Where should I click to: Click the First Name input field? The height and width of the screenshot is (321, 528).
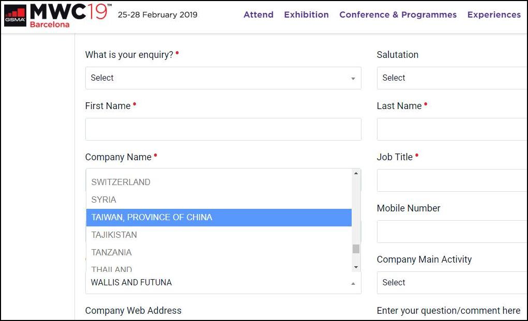point(223,129)
